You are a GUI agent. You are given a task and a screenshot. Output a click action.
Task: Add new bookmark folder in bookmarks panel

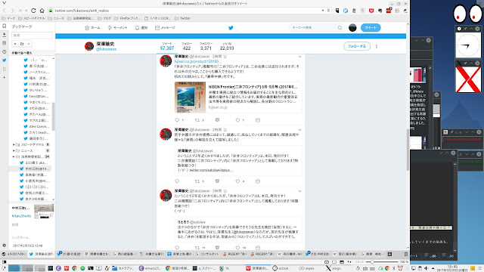point(22,44)
